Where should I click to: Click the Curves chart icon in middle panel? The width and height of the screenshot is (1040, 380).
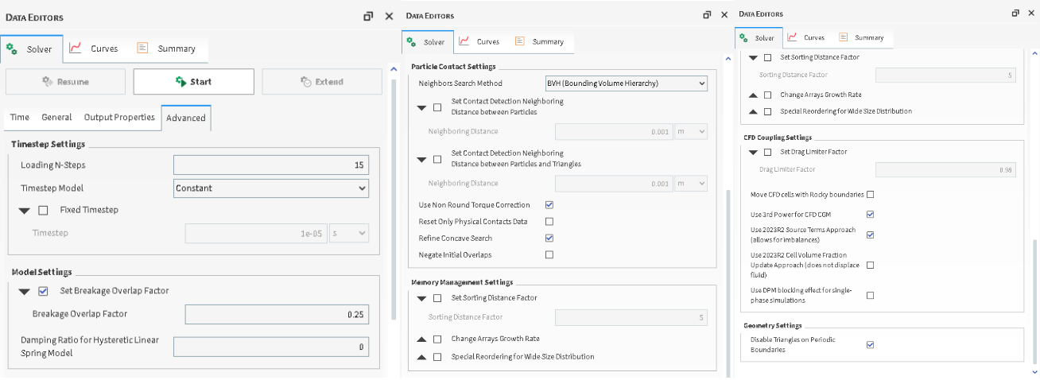(x=464, y=41)
